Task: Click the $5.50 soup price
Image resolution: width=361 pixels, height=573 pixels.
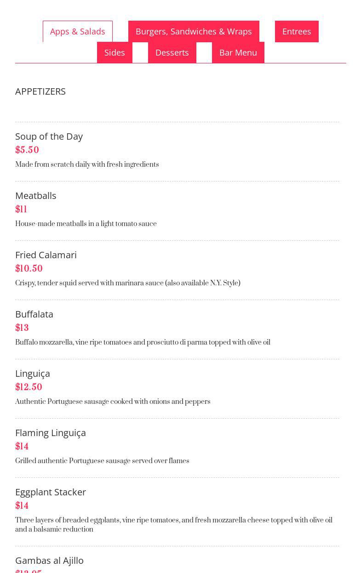Action: tap(27, 150)
